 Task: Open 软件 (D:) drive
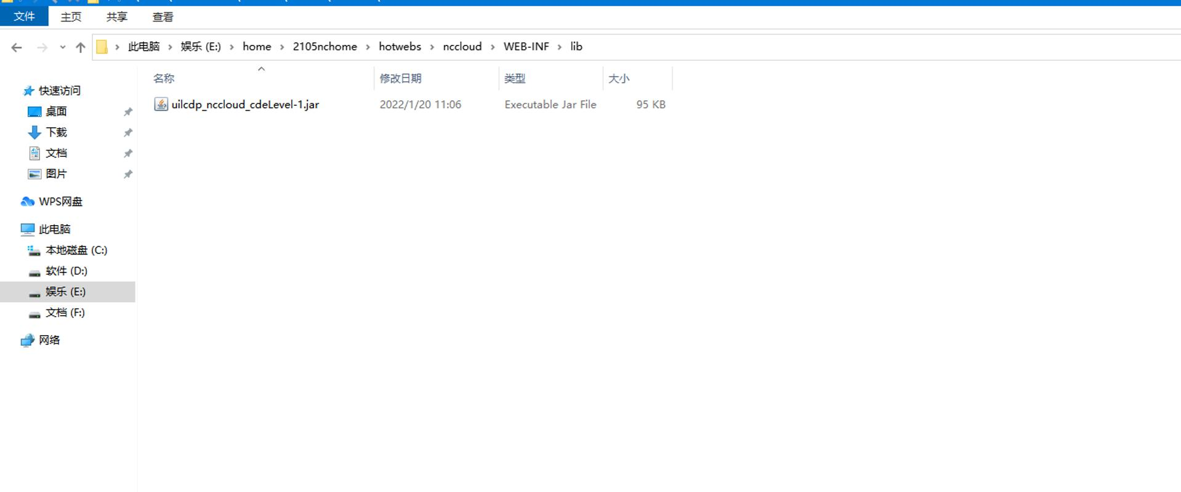[67, 271]
